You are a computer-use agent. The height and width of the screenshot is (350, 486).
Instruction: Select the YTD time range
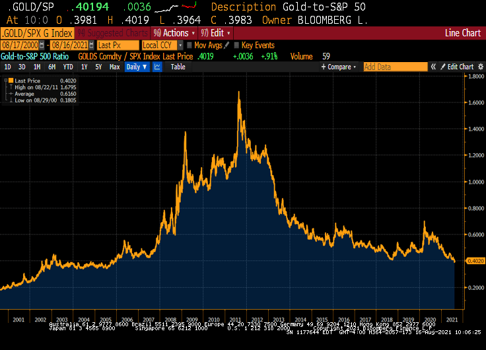click(67, 67)
